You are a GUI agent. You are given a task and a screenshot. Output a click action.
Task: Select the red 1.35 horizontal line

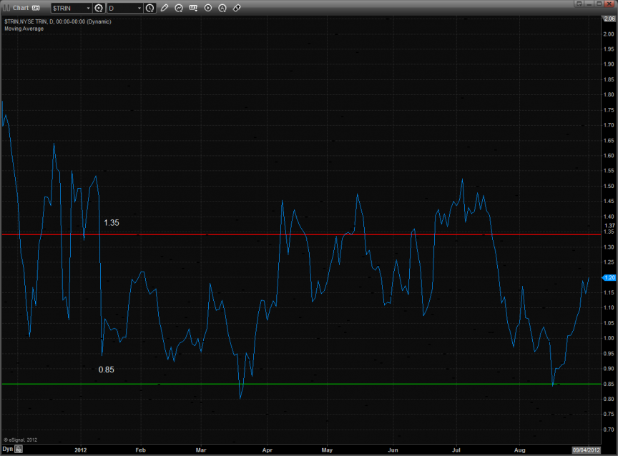tap(358, 234)
